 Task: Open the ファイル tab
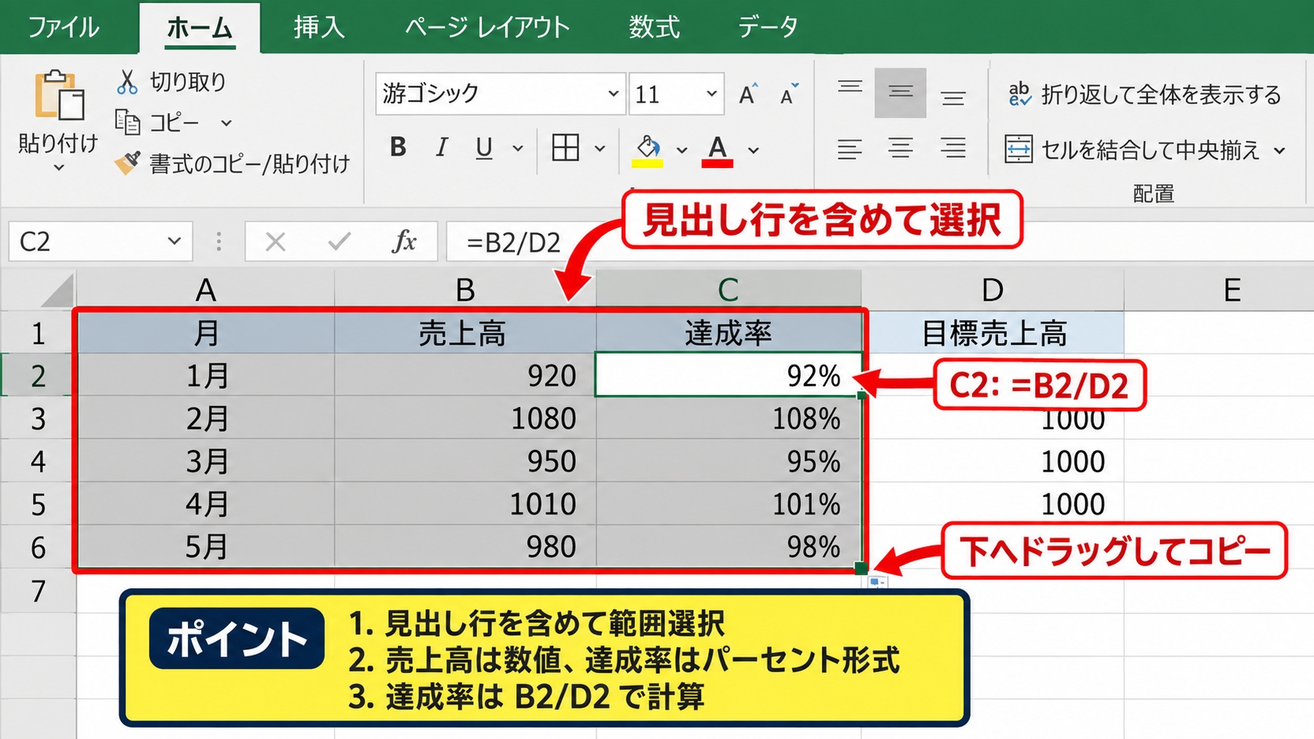tap(64, 27)
